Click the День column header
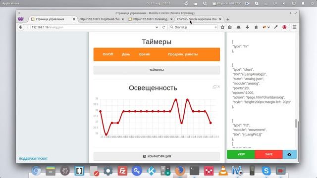The height and width of the screenshot is (178, 317). [126, 54]
